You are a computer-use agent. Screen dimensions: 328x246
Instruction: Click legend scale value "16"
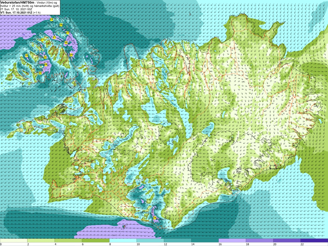click(x=220, y=244)
